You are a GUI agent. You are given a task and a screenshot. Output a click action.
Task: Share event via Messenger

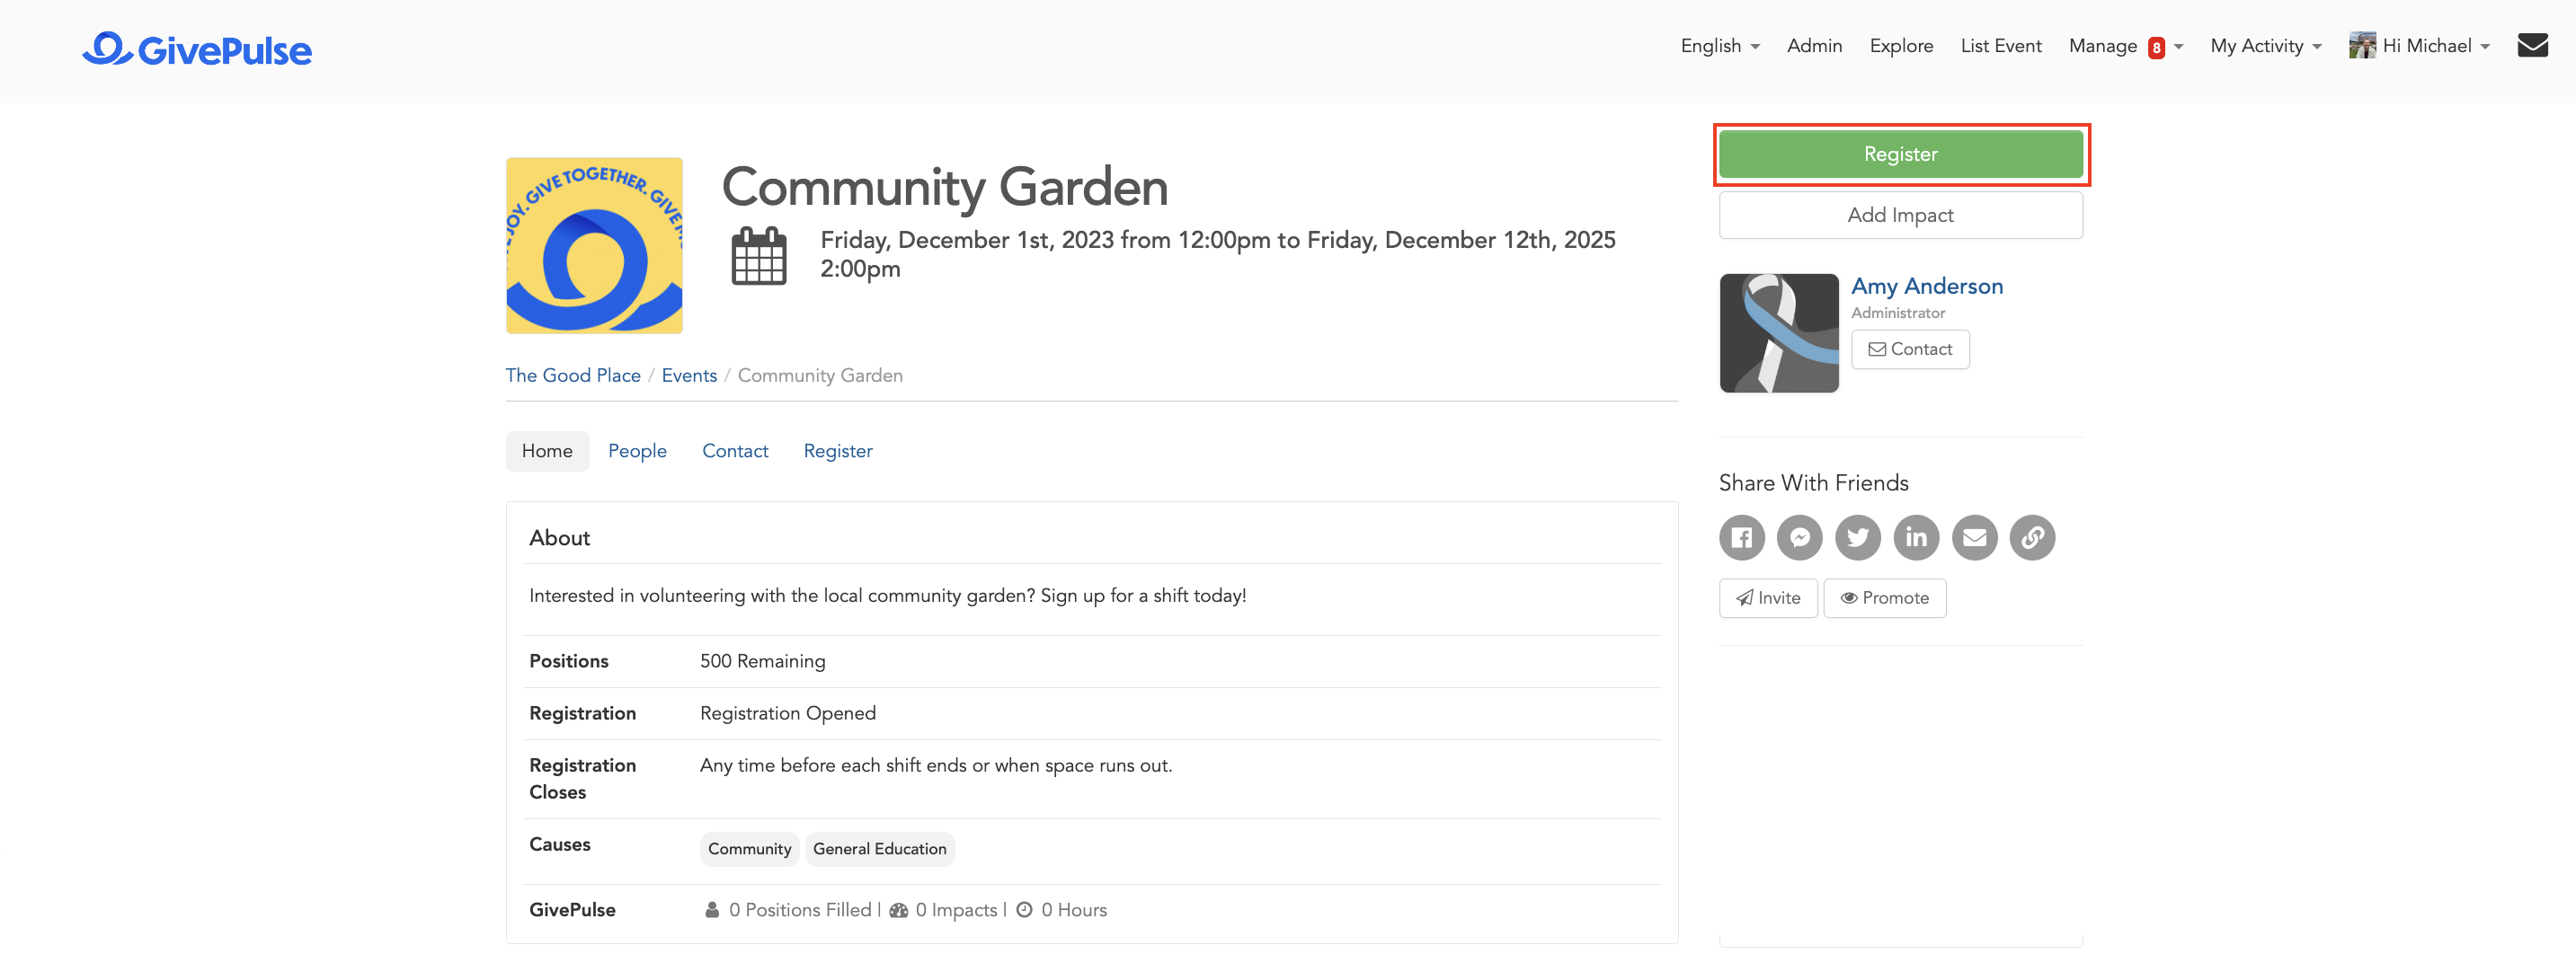click(1799, 537)
